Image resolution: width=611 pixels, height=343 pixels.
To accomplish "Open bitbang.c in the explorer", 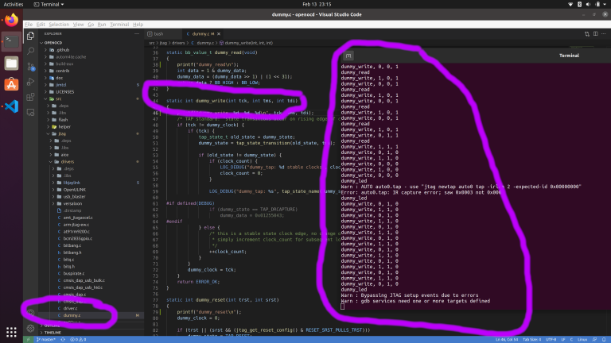I will [72, 245].
